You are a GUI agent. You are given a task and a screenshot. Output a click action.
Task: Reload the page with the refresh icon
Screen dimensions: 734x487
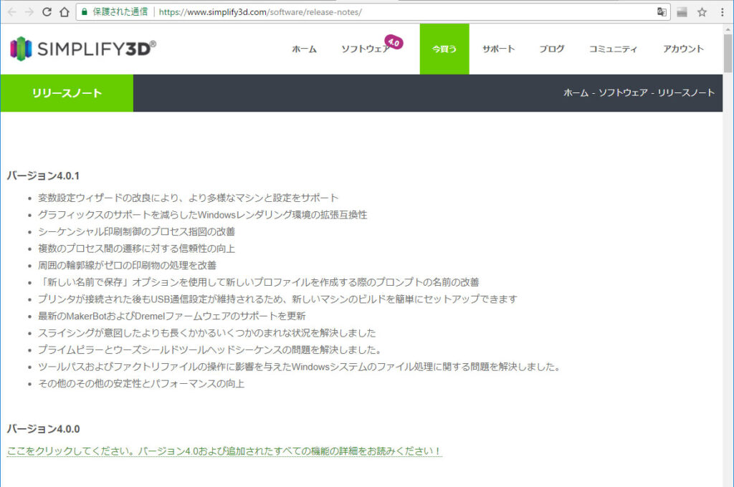tap(47, 12)
